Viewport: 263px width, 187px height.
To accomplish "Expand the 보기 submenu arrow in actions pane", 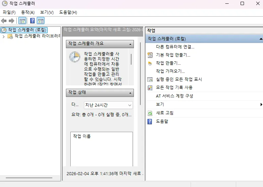I will click(261, 105).
